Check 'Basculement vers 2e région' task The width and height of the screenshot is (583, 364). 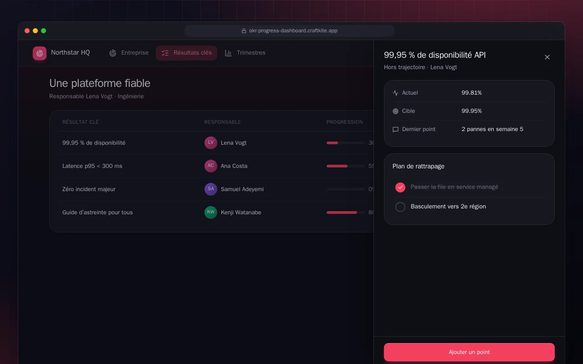(400, 207)
